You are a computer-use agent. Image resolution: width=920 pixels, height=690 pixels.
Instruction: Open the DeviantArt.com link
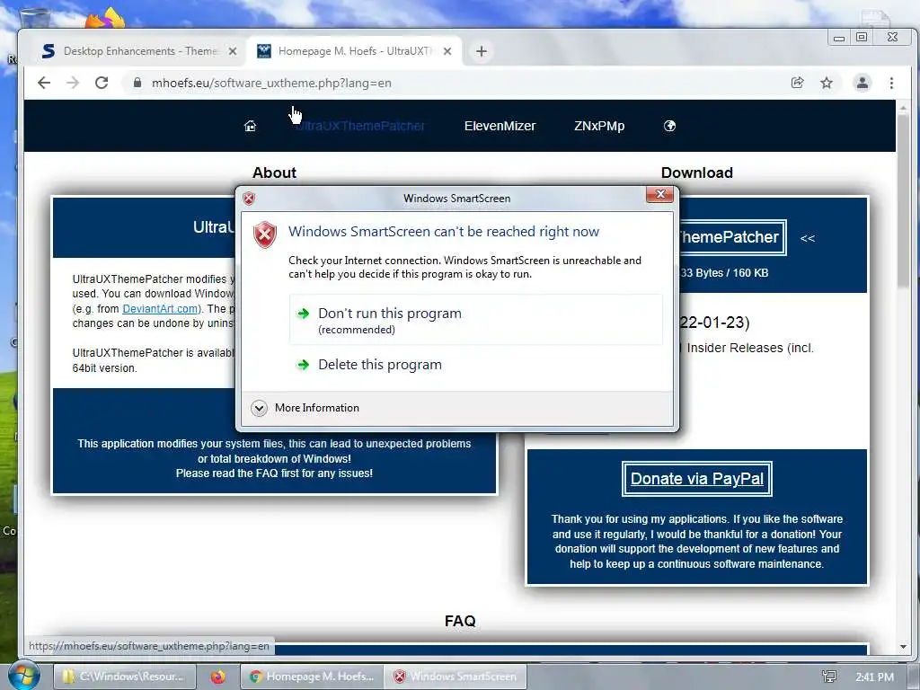160,309
